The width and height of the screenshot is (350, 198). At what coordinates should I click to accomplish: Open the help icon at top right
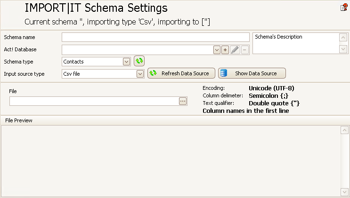(344, 8)
